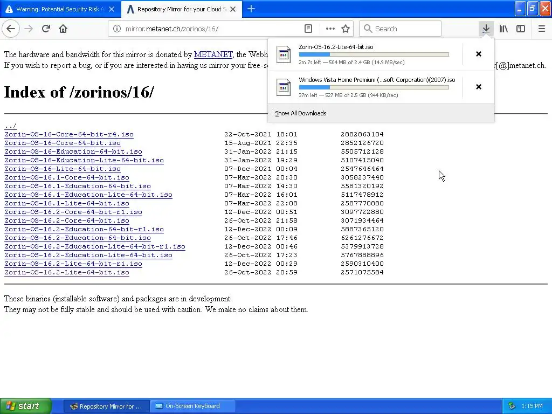Select the size value 2882863104

coord(362,134)
